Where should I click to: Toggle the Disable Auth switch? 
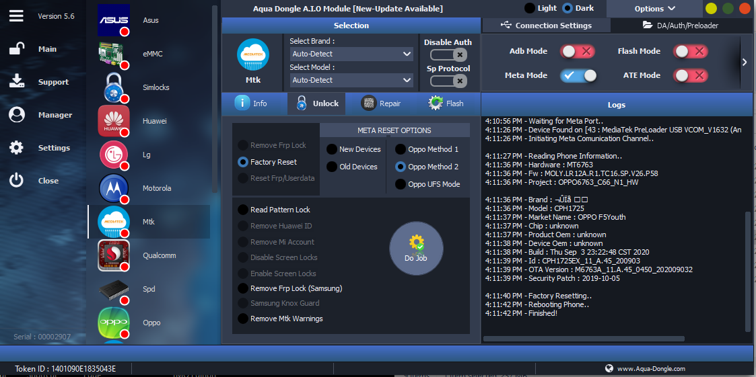pyautogui.click(x=448, y=54)
